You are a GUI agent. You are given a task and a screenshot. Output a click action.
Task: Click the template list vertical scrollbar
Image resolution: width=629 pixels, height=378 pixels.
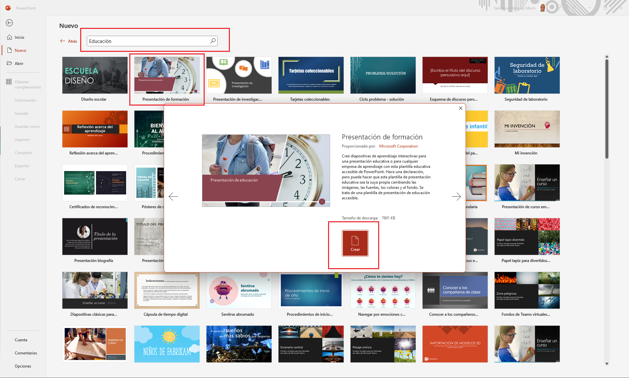coord(607,109)
